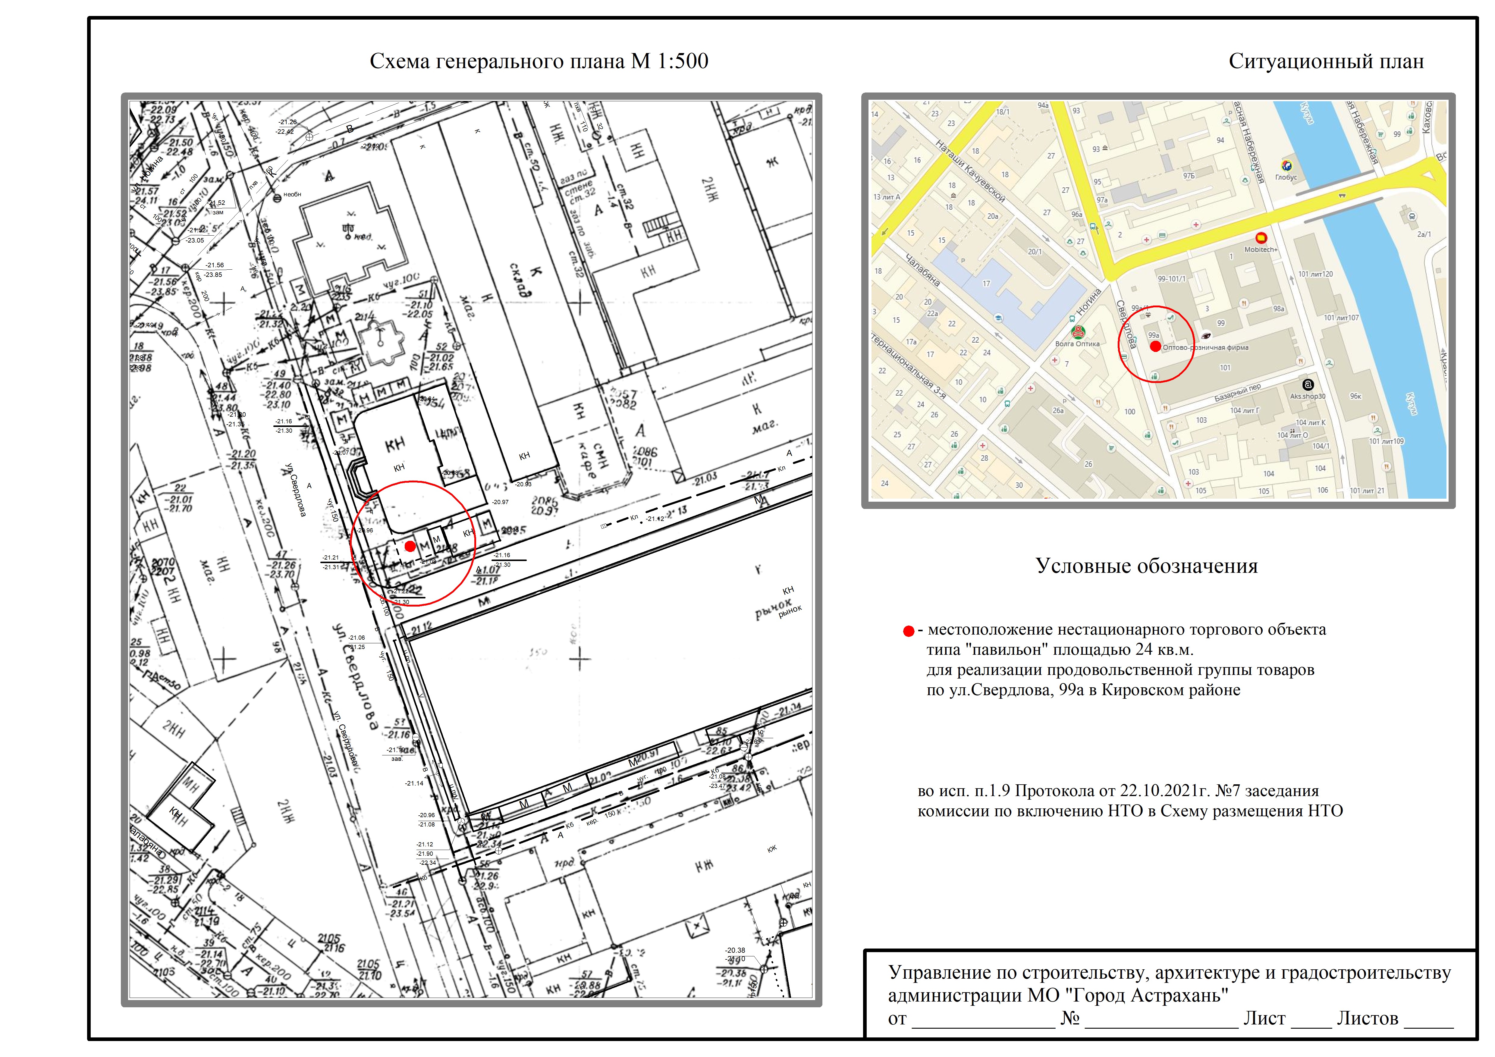
Task: Click the red dot on the general plan
Action: [x=410, y=546]
